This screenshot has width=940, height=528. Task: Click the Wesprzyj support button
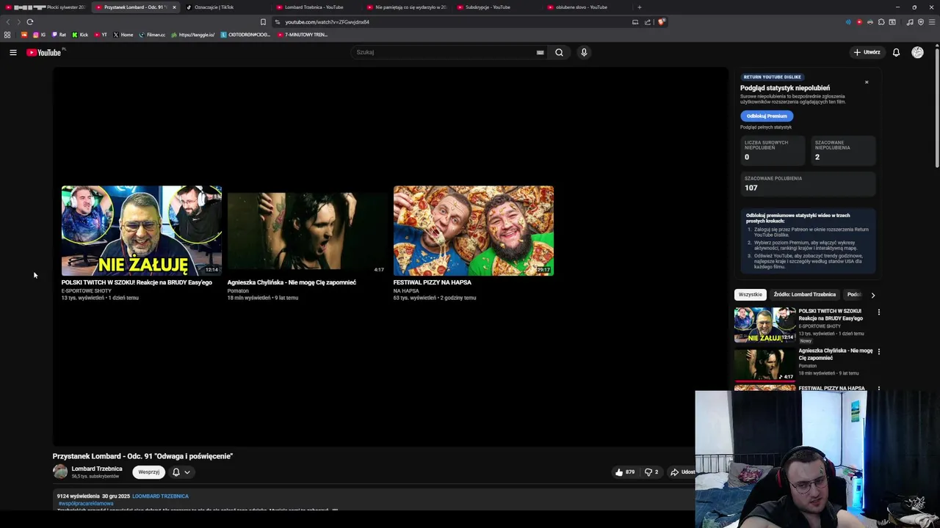(148, 472)
